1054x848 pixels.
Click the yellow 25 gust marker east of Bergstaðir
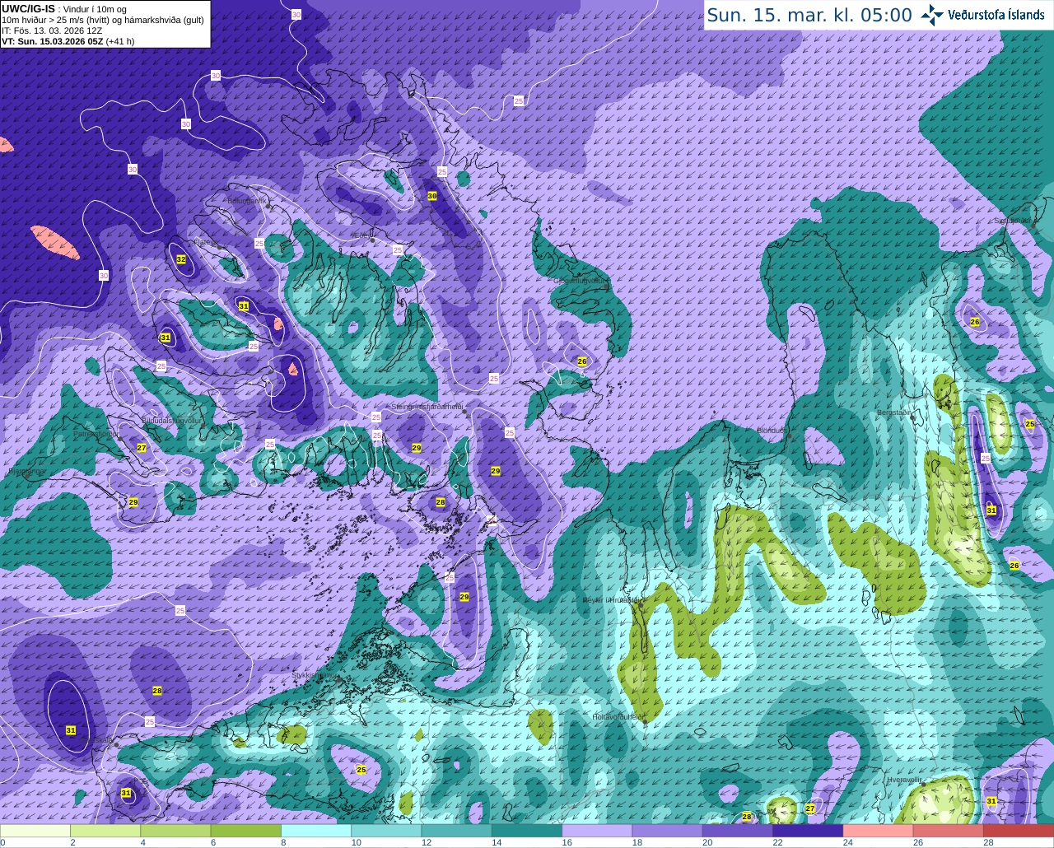click(x=1030, y=424)
